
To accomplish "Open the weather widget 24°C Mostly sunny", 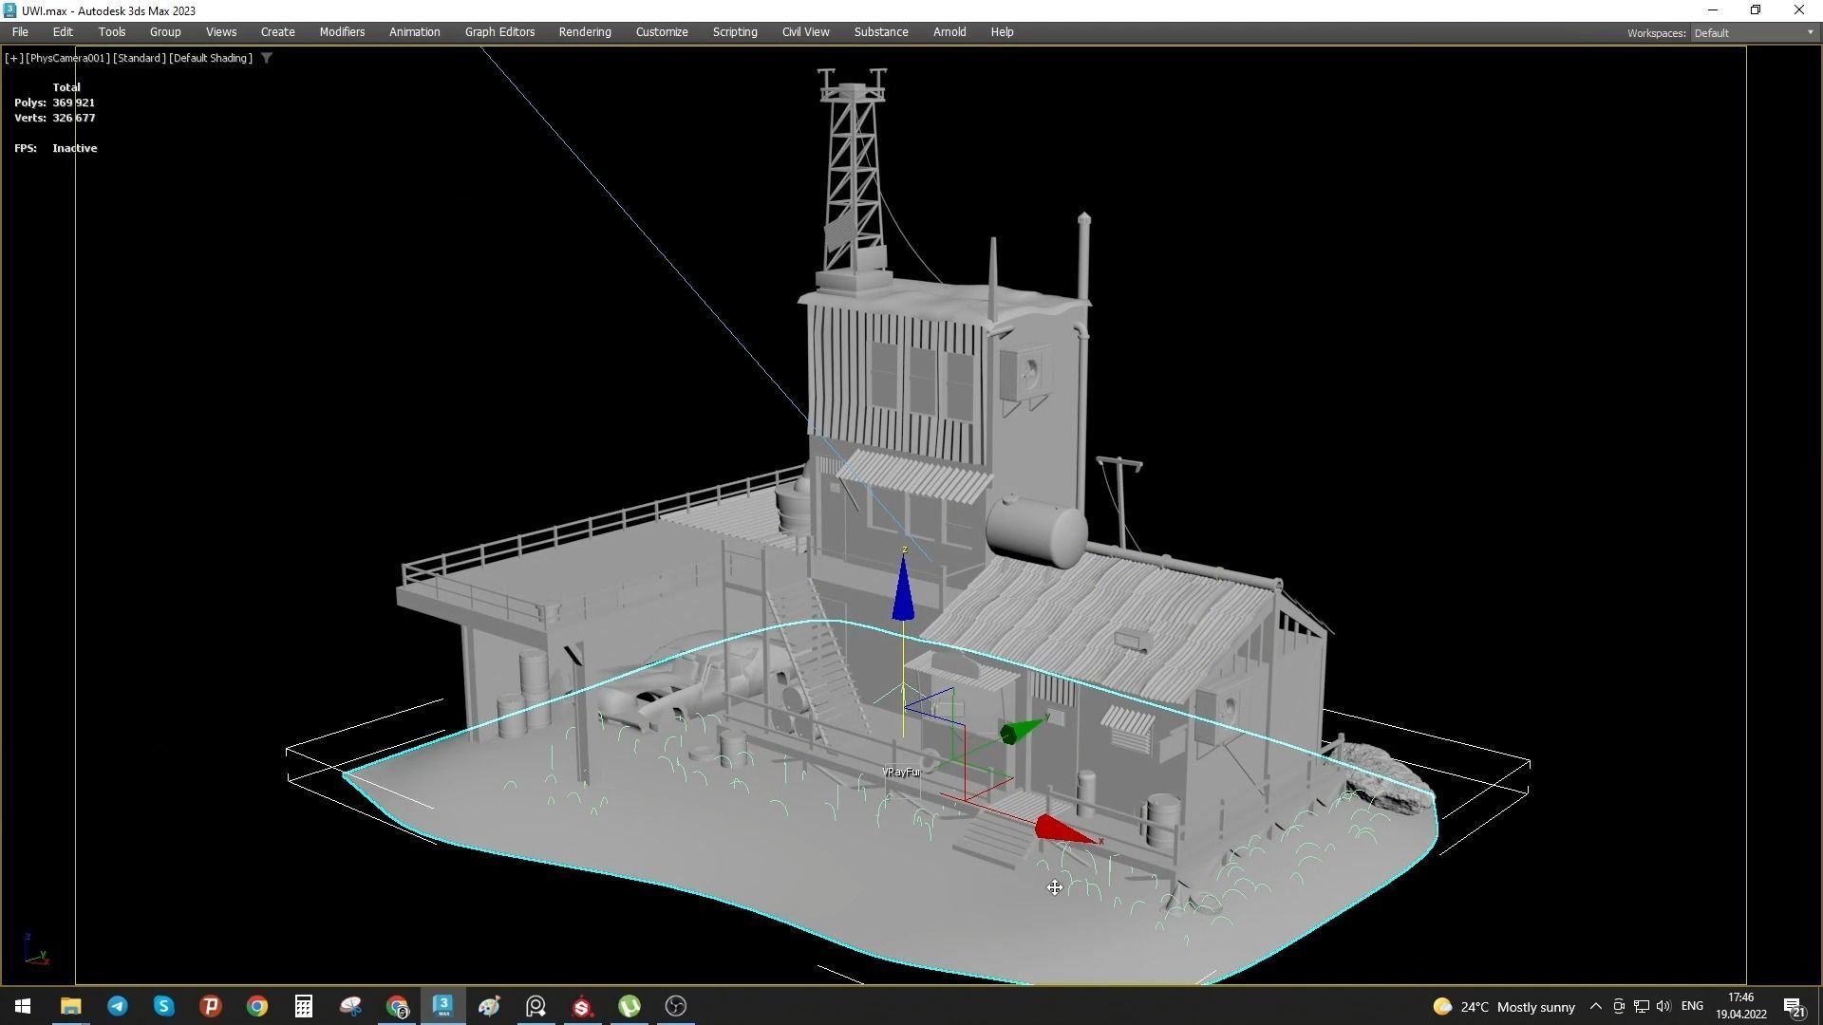I will tap(1504, 1007).
